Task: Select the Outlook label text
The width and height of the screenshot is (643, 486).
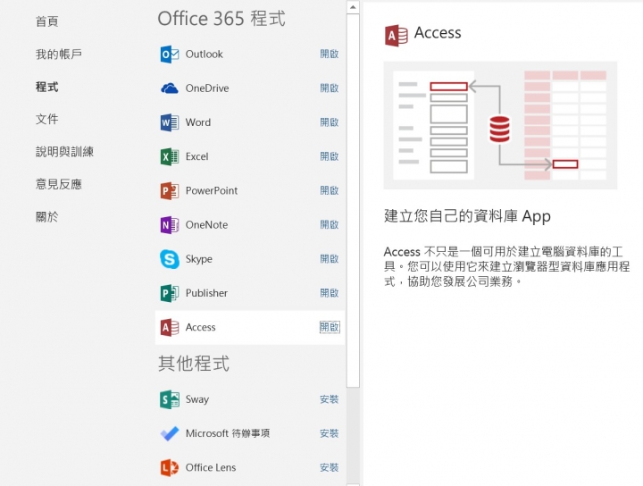Action: pyautogui.click(x=205, y=54)
